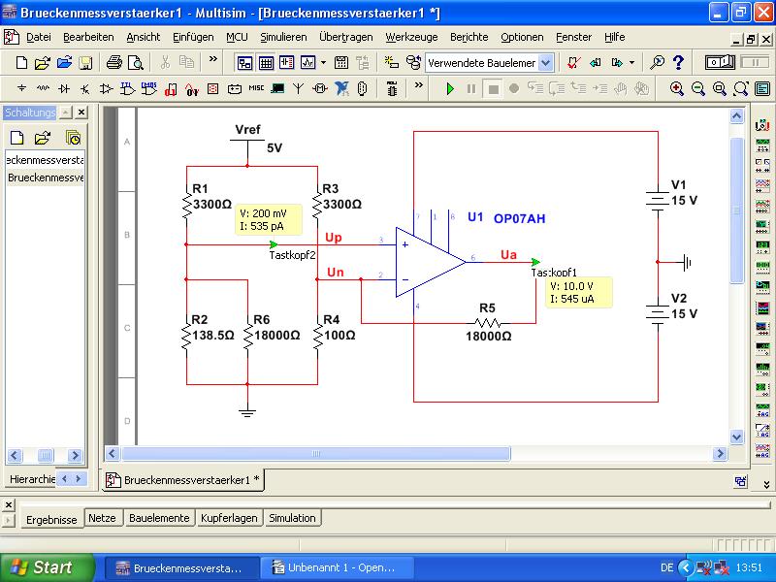776x582 pixels.
Task: Toggle the simulation power switch
Action: pyautogui.click(x=720, y=62)
